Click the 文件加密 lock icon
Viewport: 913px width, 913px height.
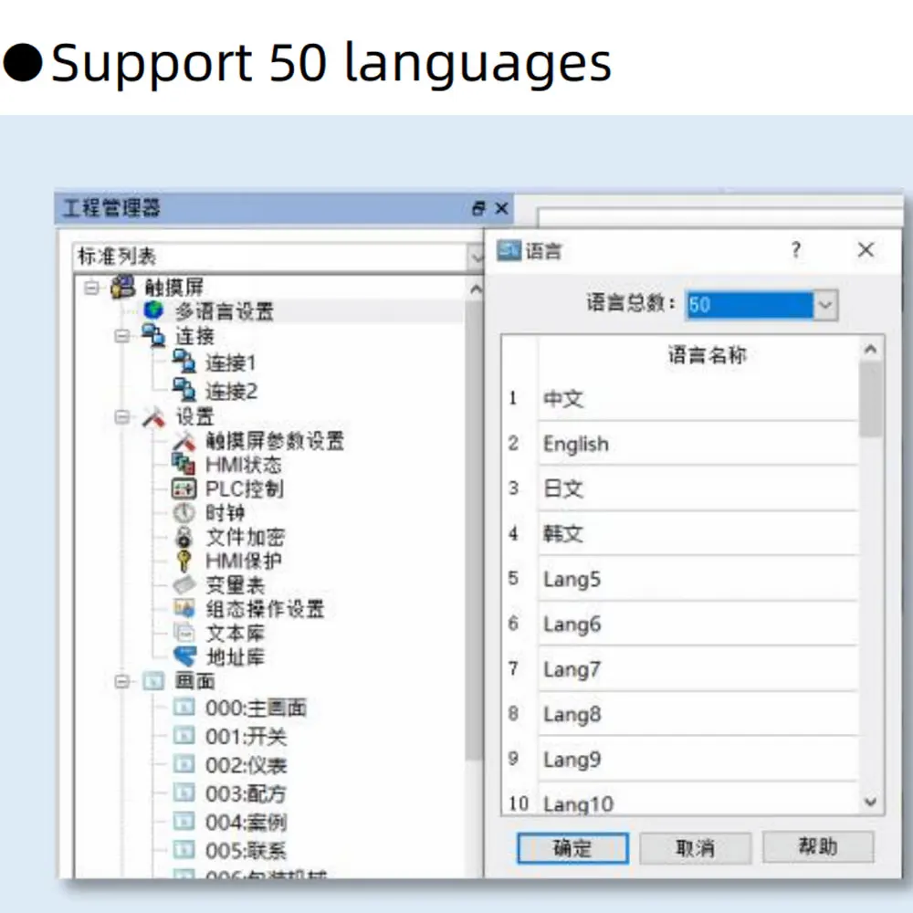pyautogui.click(x=184, y=537)
